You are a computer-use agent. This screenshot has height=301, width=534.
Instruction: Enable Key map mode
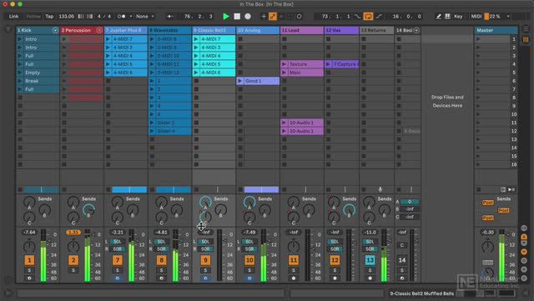(x=458, y=17)
